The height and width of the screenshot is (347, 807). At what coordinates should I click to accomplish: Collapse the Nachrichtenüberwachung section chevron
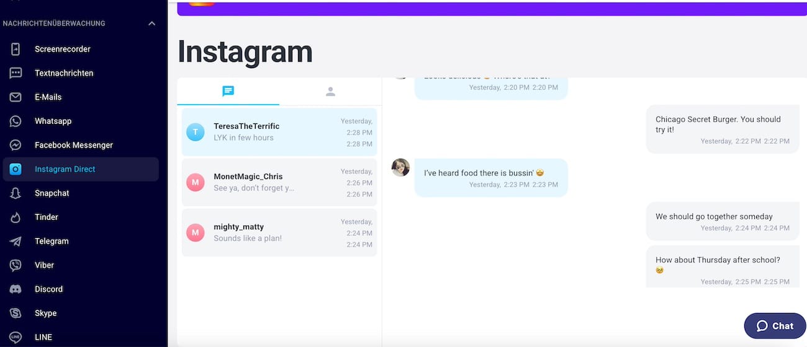click(151, 24)
